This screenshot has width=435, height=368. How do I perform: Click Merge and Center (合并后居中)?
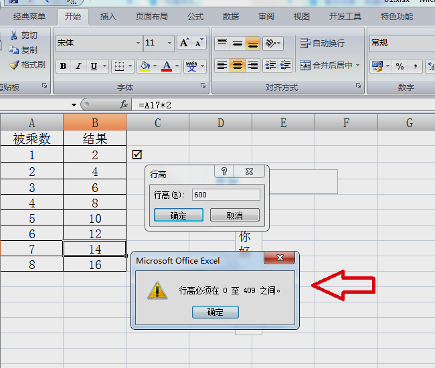326,66
